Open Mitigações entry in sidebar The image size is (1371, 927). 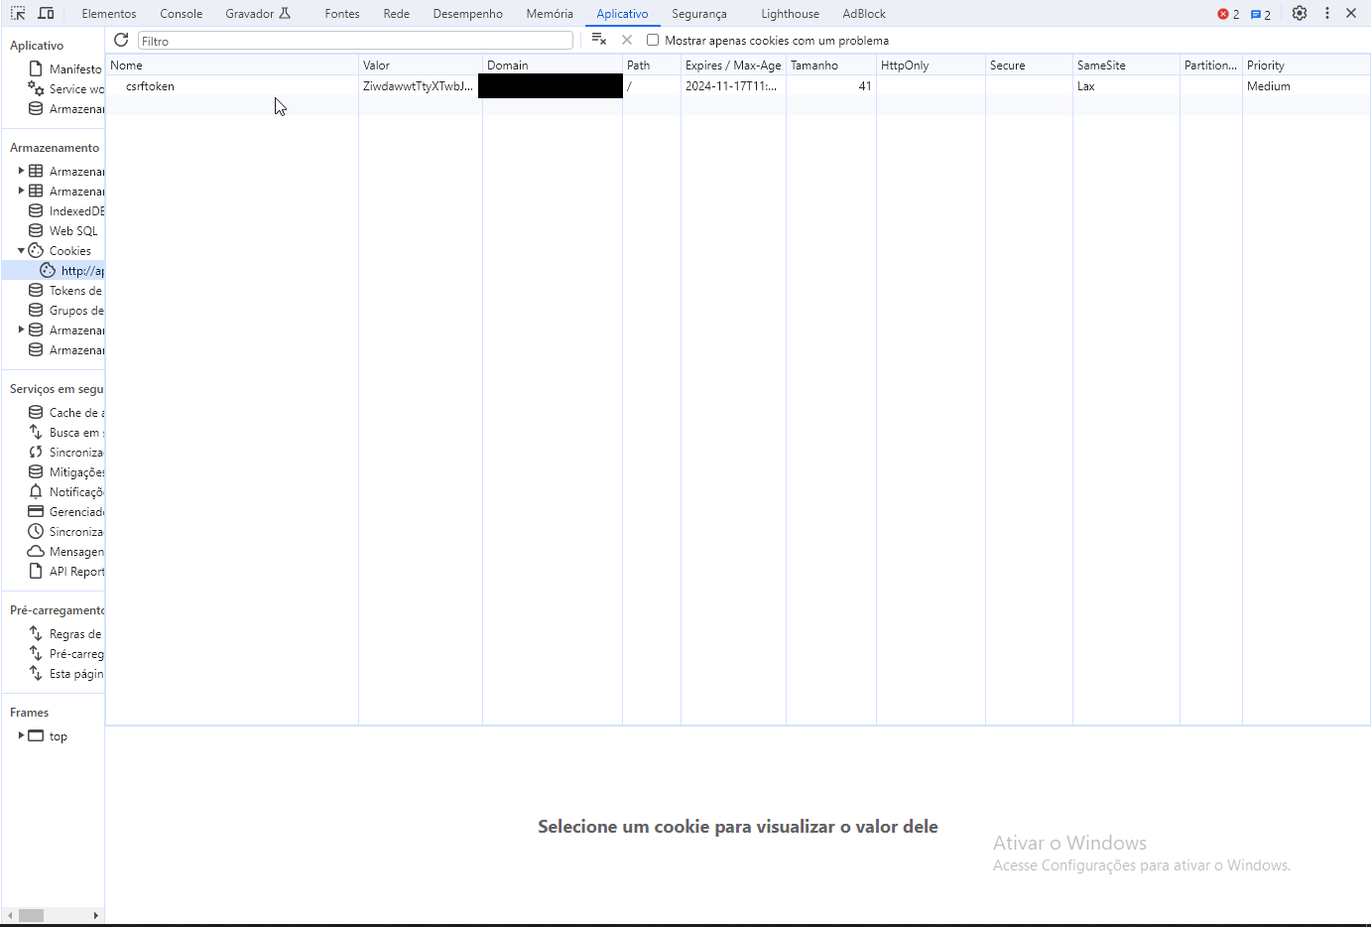click(x=65, y=471)
